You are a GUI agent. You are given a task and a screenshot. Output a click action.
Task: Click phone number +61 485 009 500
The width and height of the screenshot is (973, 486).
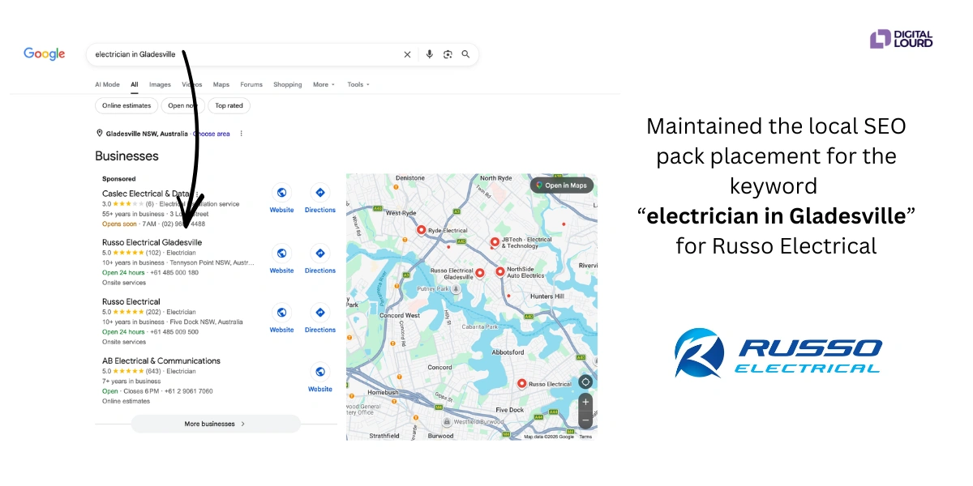(x=173, y=332)
